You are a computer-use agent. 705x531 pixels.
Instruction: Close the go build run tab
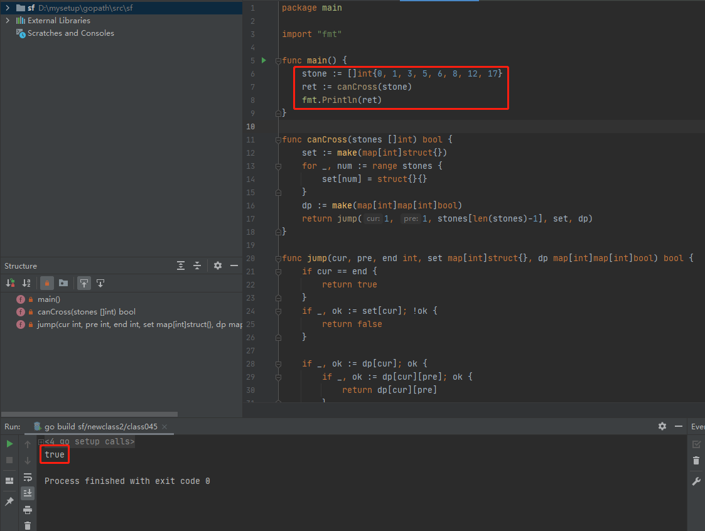tap(164, 427)
